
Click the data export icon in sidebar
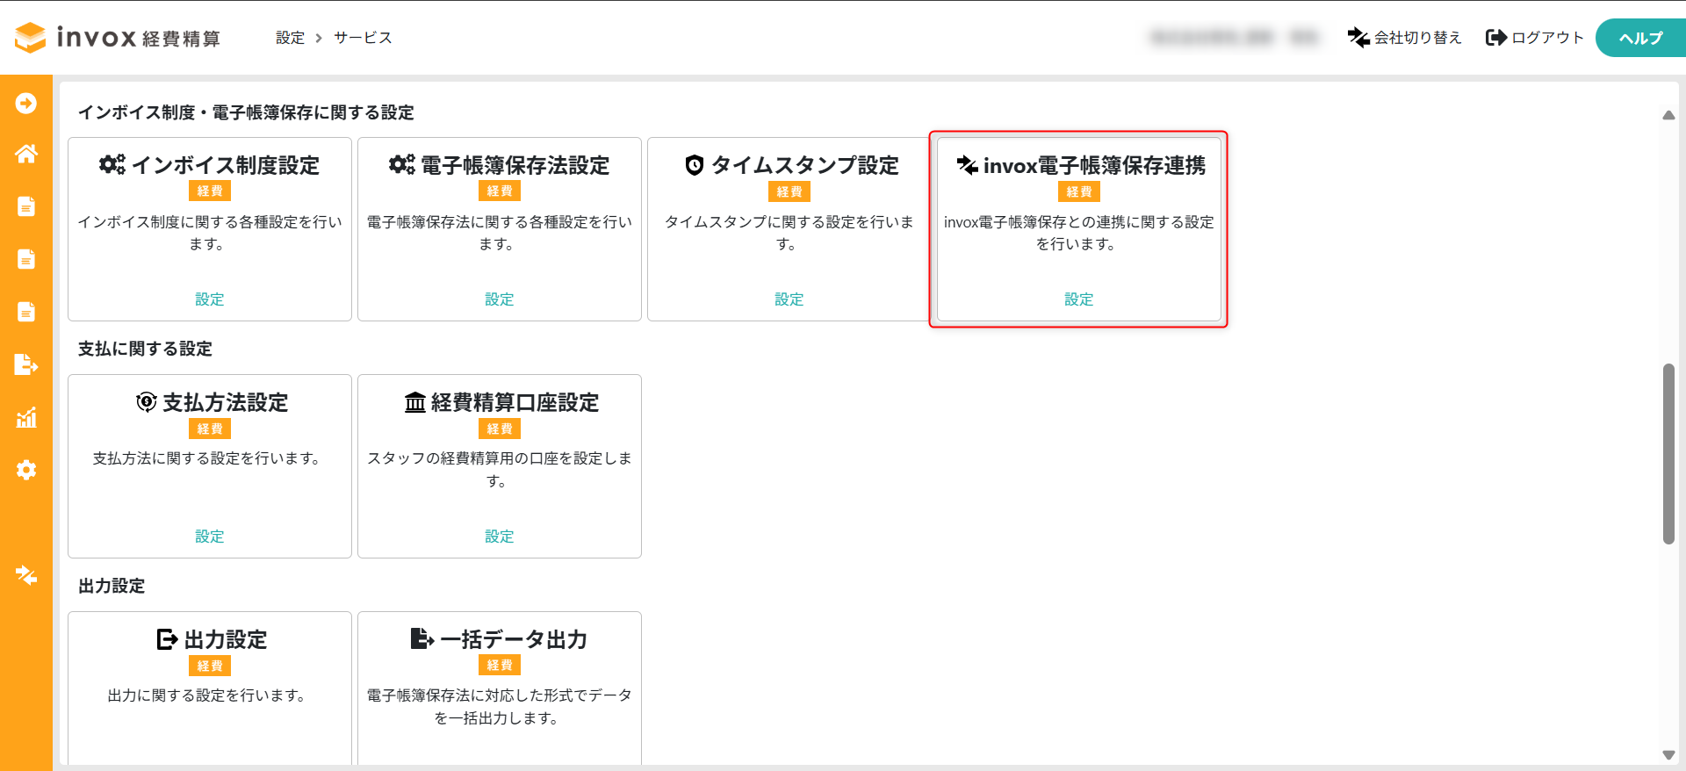(26, 364)
